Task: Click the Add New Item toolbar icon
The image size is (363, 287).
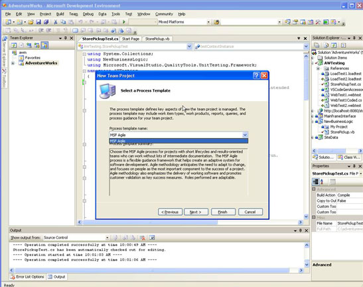Action: (20, 22)
